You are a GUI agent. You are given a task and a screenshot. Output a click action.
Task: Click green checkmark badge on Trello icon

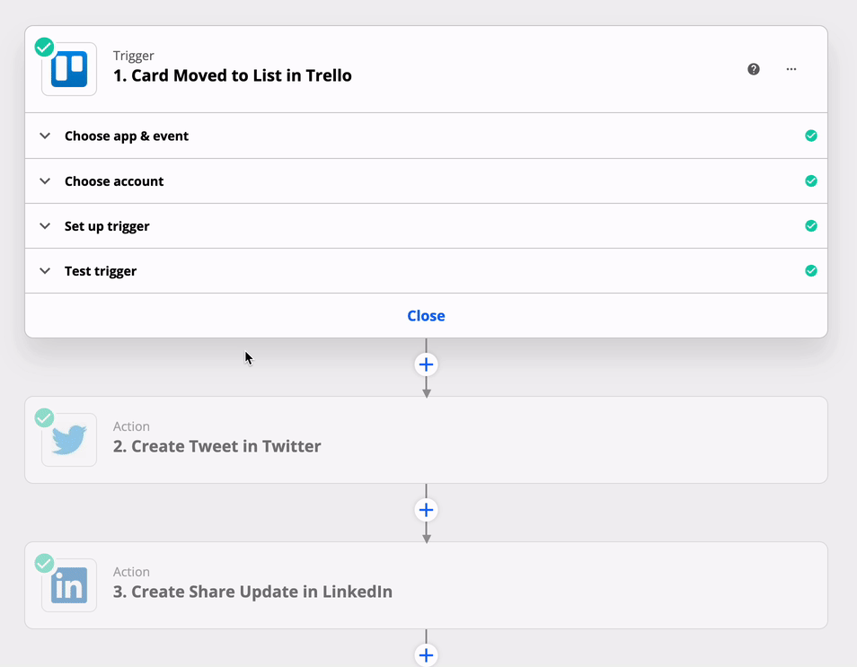tap(44, 47)
